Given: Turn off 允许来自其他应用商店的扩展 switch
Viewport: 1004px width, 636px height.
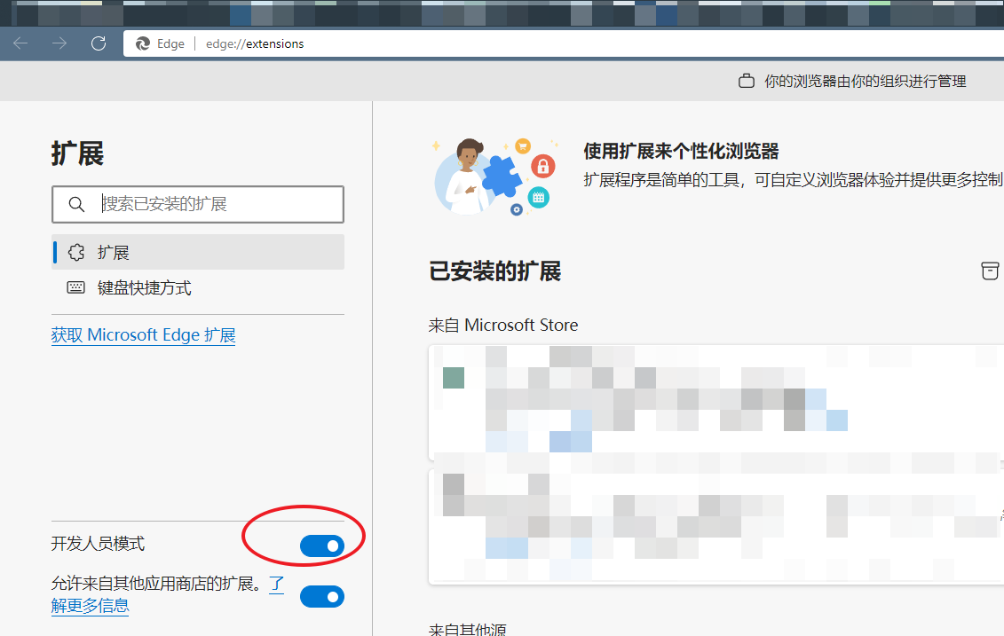Looking at the screenshot, I should [x=321, y=597].
